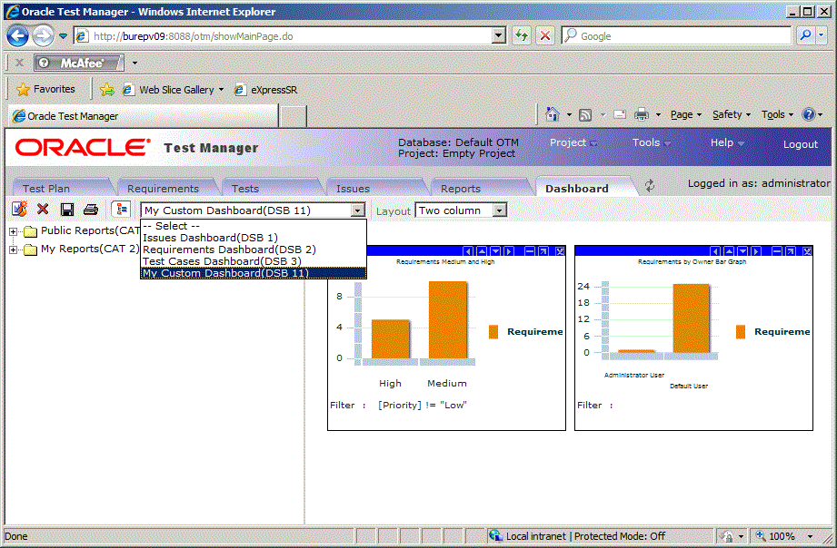Open the dashboard selector dropdown arrow
Viewport: 837px width, 548px height.
(x=358, y=210)
